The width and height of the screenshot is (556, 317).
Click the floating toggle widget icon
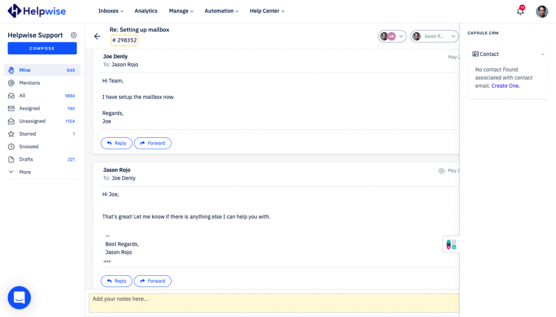[451, 244]
